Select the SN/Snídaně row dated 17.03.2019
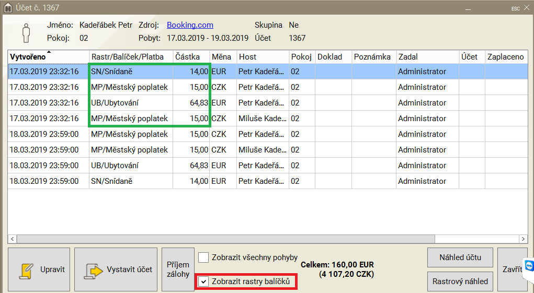The height and width of the screenshot is (293, 534). click(x=131, y=72)
